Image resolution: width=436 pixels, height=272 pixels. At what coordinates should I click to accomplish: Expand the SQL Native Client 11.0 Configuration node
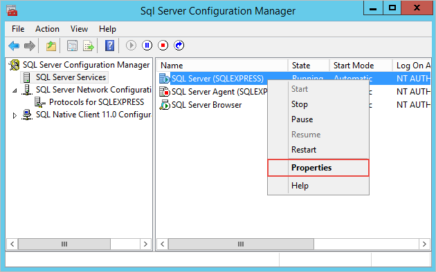[15, 115]
